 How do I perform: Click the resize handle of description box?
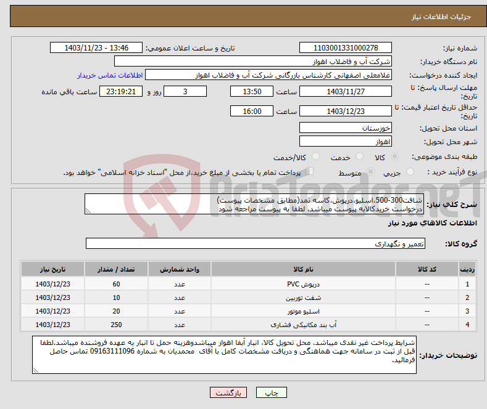[88, 211]
